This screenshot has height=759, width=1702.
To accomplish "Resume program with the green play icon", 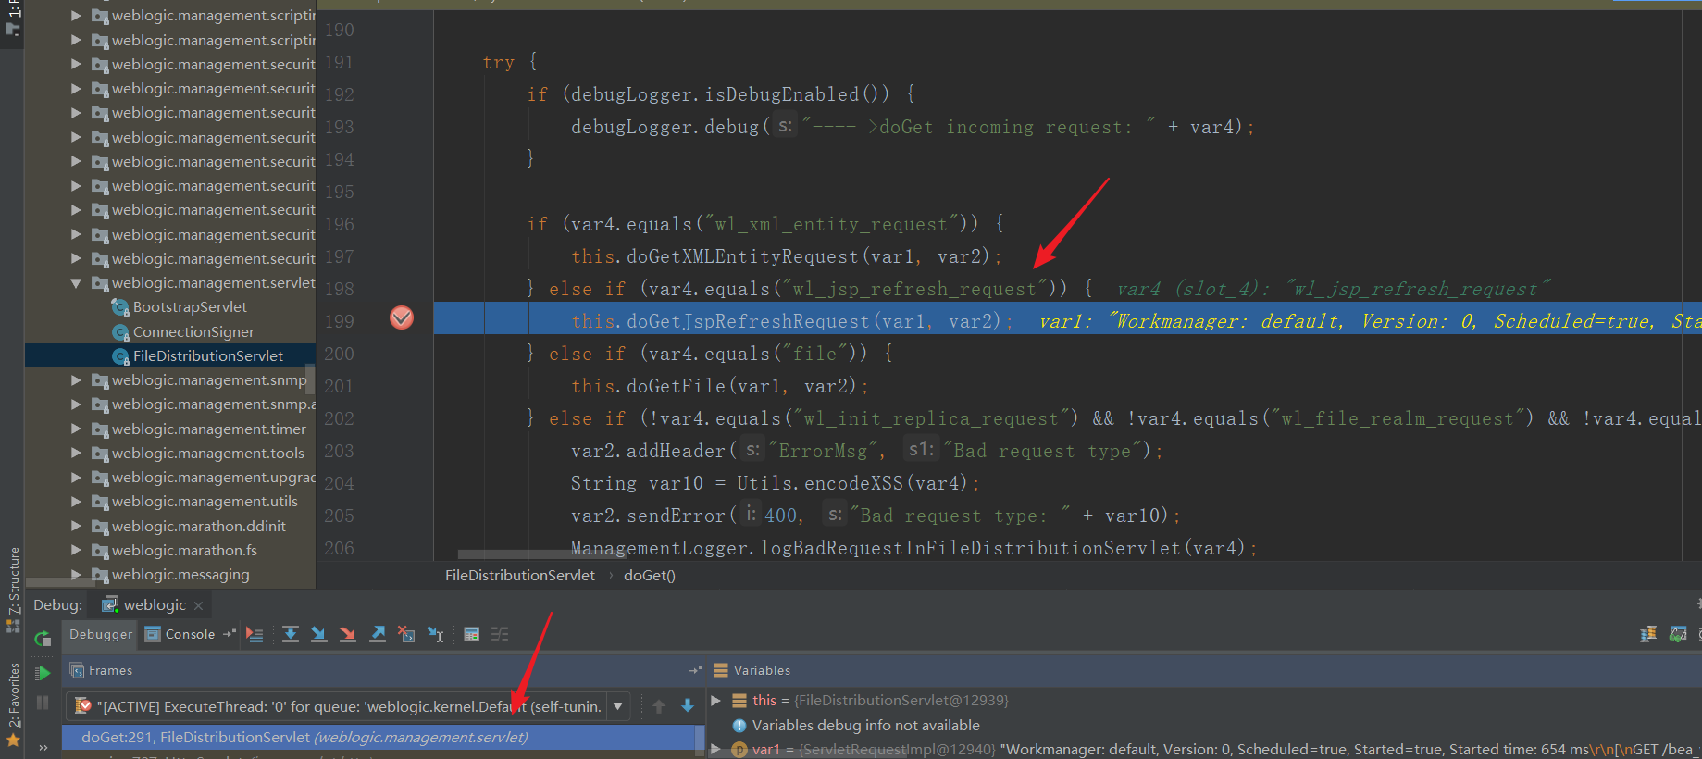I will point(43,673).
